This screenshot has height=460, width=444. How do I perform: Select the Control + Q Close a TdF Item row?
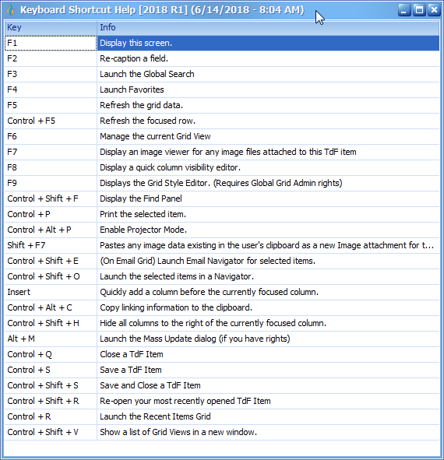point(222,354)
